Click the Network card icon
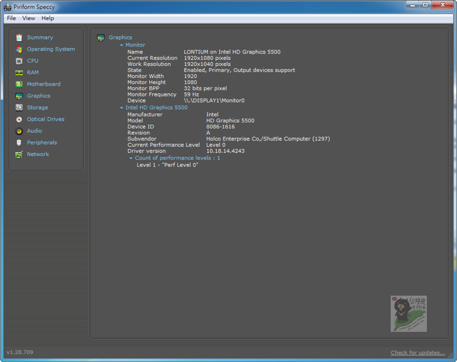Screen dimensions: 457x362 pyautogui.click(x=19, y=154)
